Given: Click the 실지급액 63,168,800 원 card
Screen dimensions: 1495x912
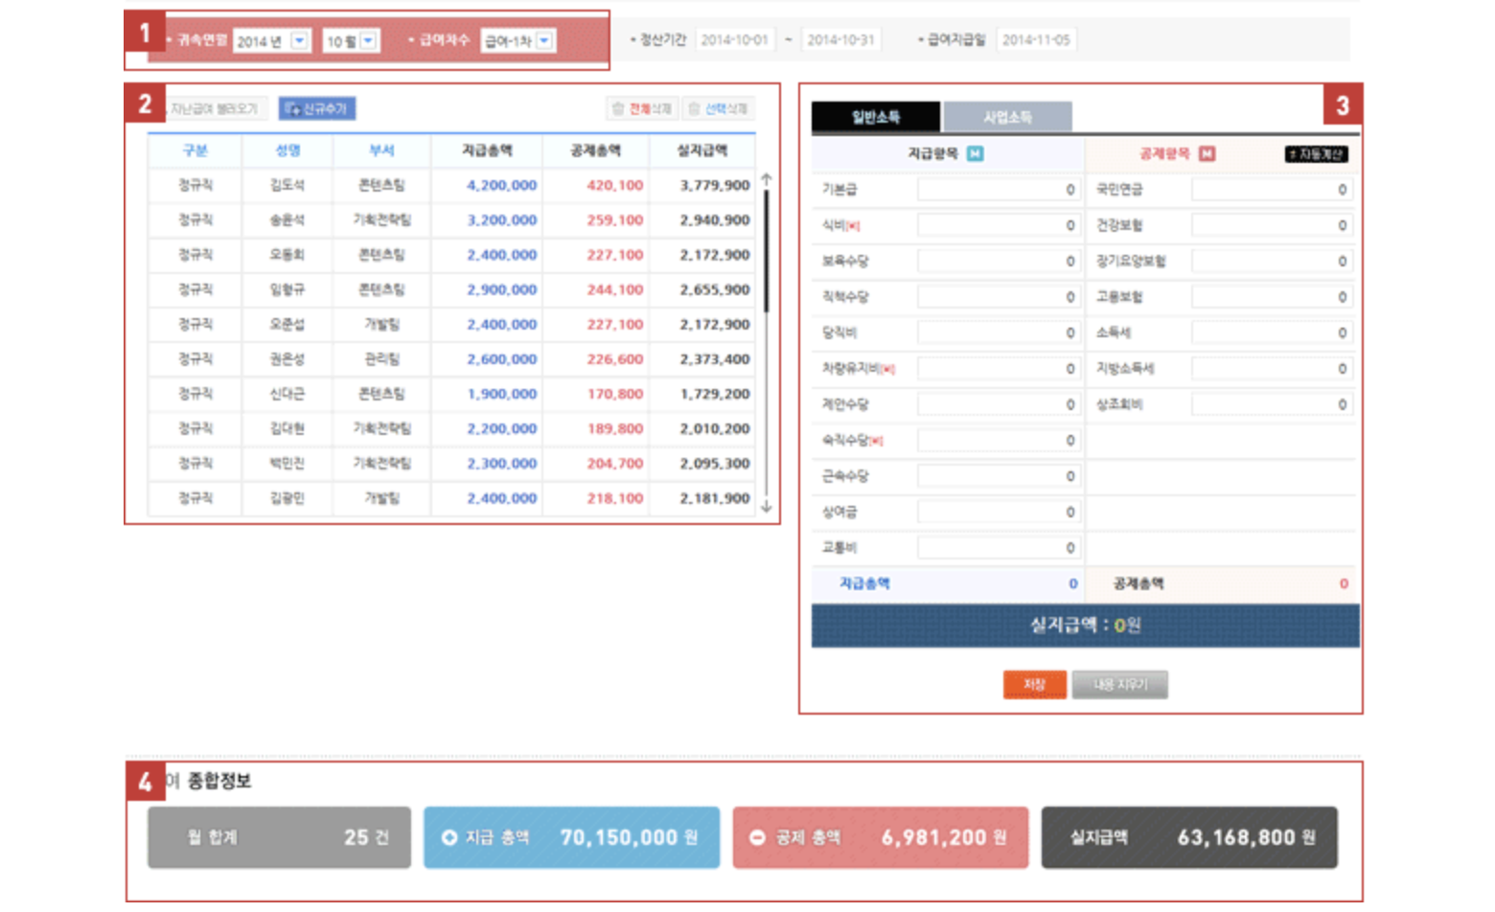Looking at the screenshot, I should click(x=1189, y=837).
